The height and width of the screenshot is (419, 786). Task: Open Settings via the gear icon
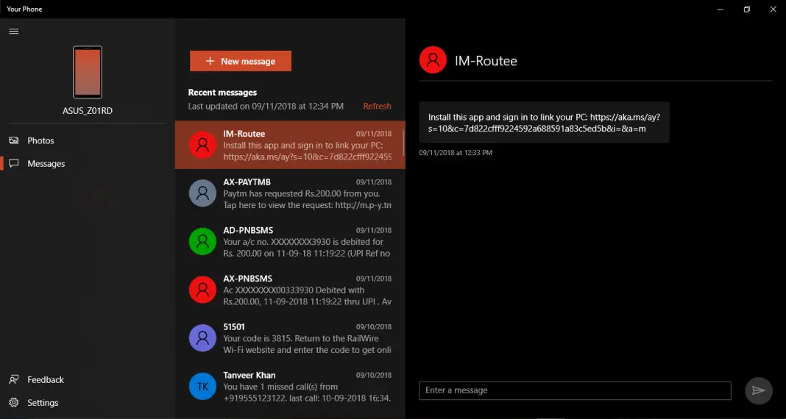[13, 403]
